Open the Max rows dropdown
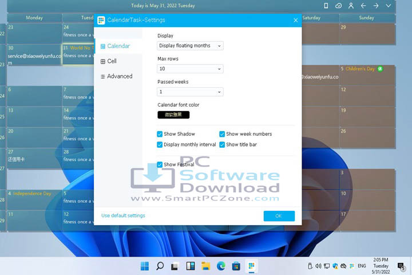The width and height of the screenshot is (412, 275). point(190,69)
